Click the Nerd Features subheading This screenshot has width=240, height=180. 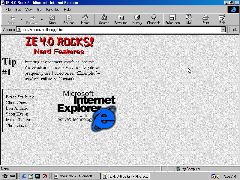tap(59, 51)
